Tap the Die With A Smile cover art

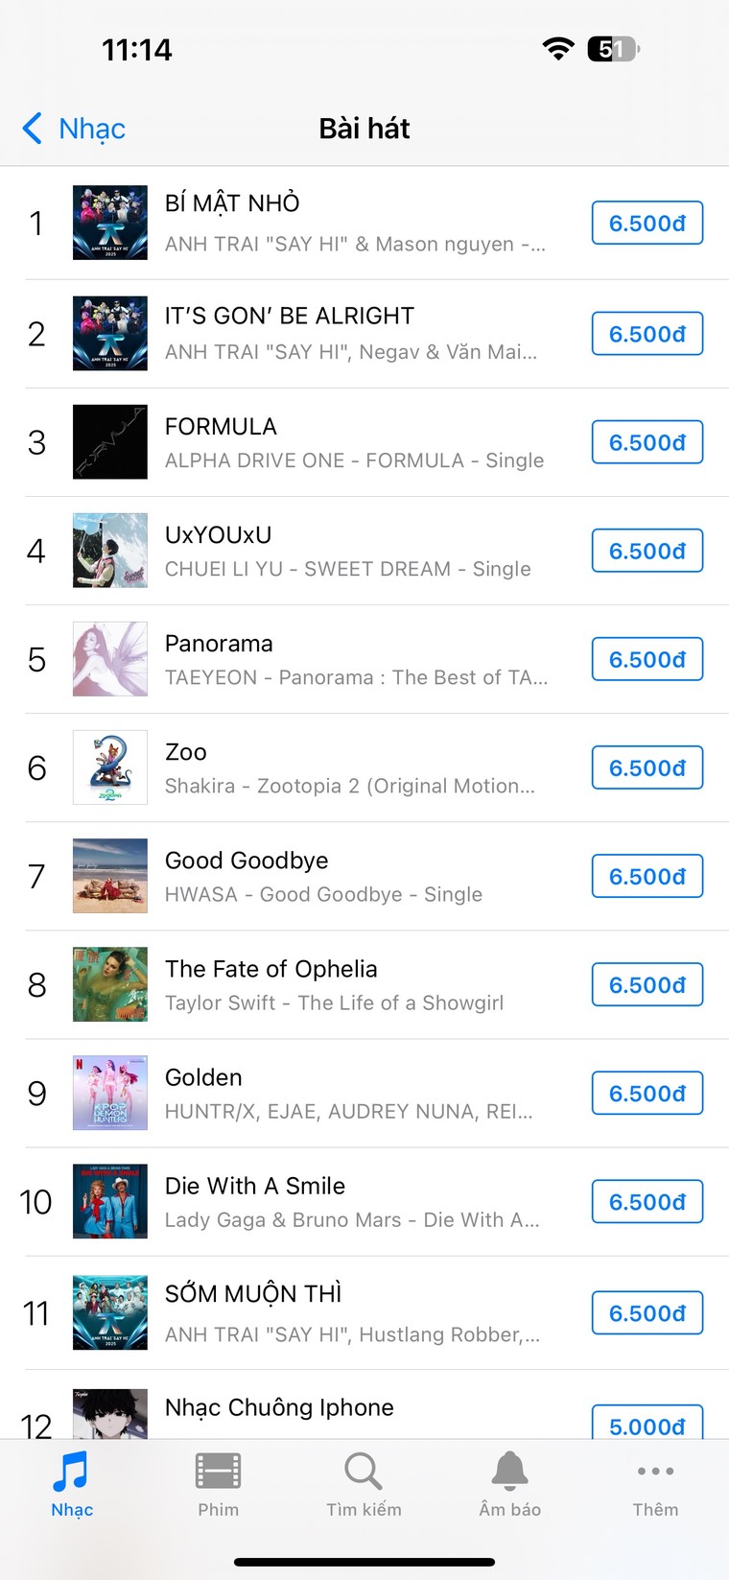tap(110, 1201)
